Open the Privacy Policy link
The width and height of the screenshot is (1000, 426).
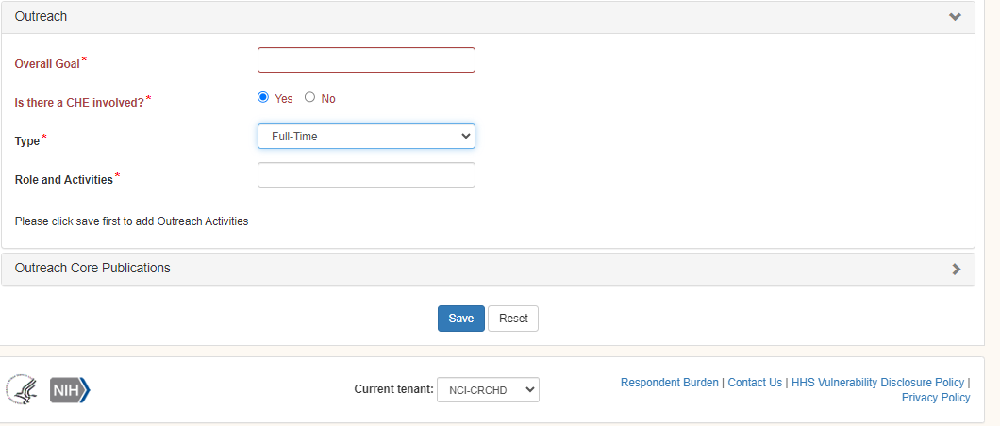click(x=935, y=398)
